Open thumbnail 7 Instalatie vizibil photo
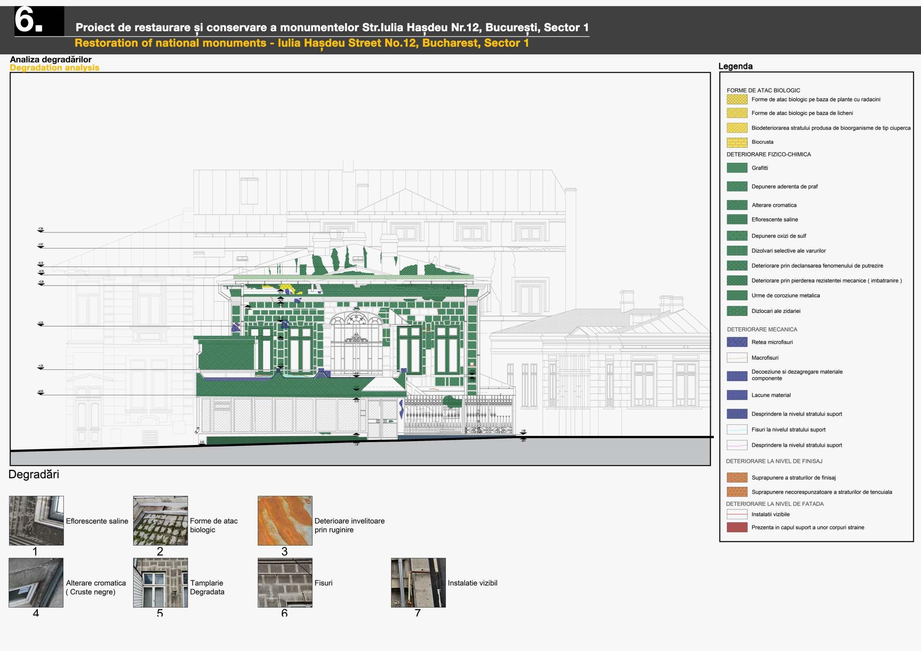The image size is (921, 651). pyautogui.click(x=418, y=583)
